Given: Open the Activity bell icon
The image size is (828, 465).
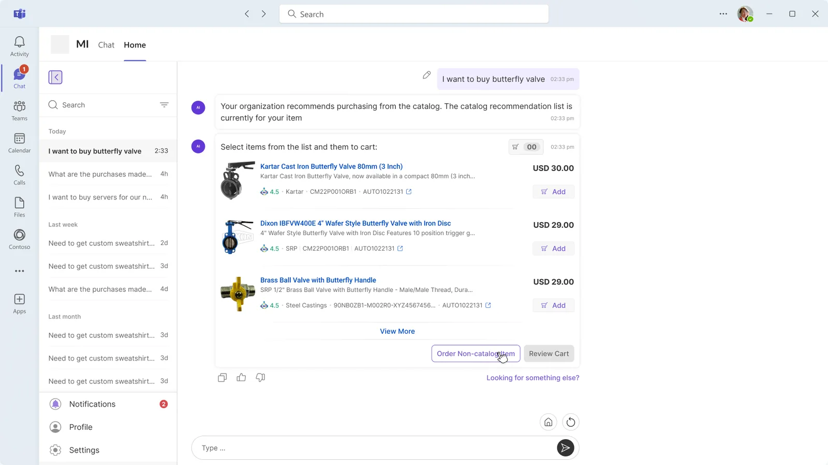Looking at the screenshot, I should click(x=19, y=46).
